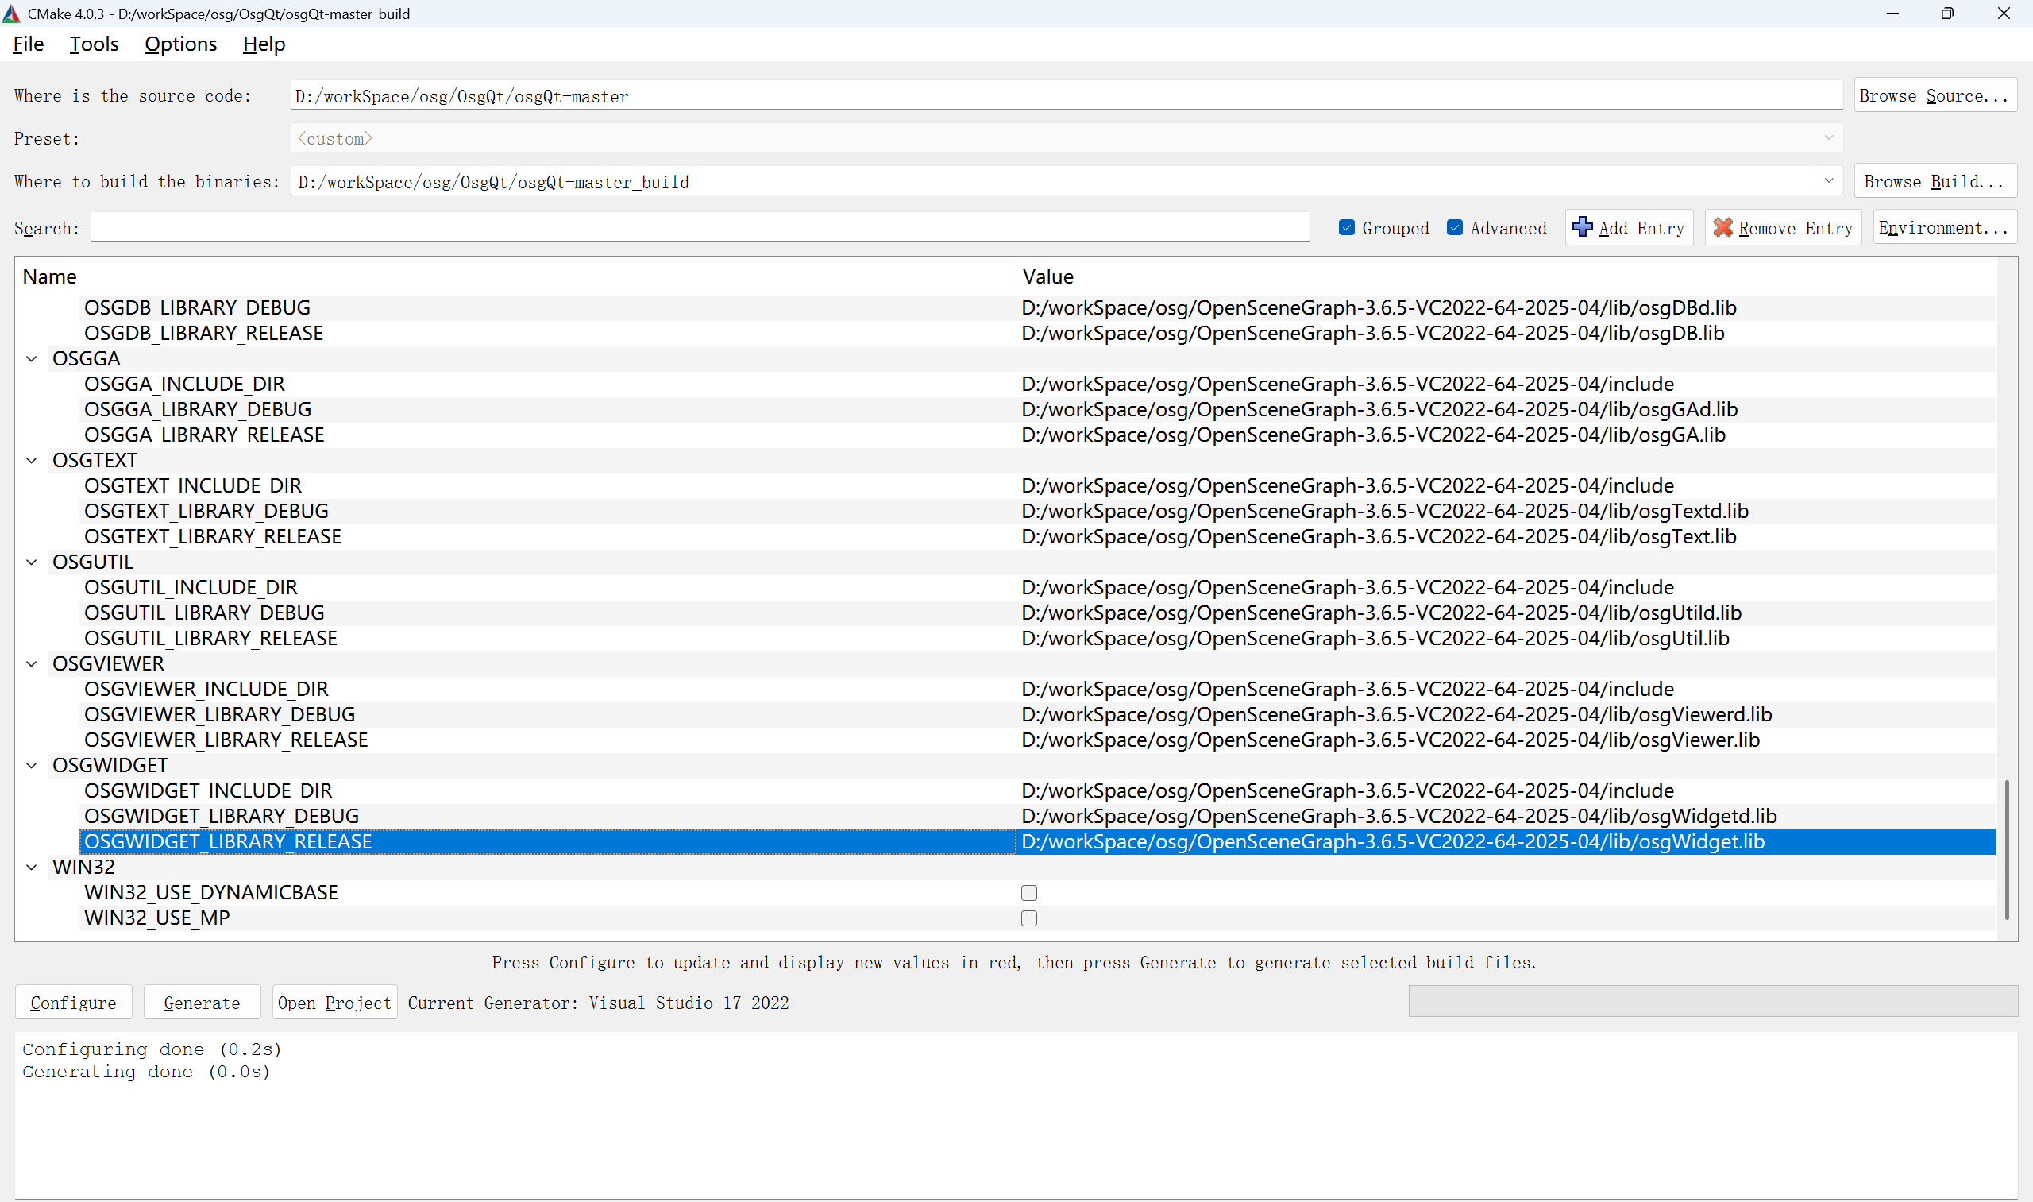2033x1202 pixels.
Task: Restore down the CMake window
Action: [x=1947, y=14]
